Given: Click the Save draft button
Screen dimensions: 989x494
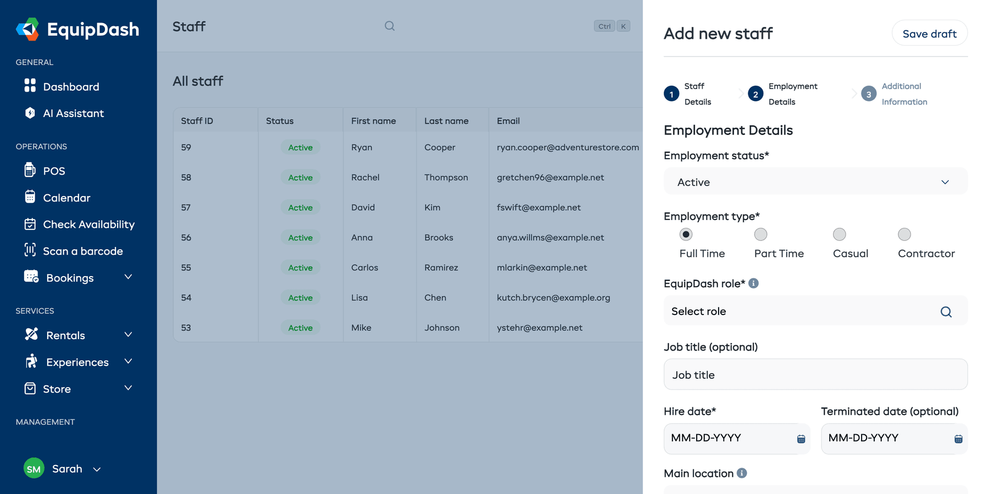Looking at the screenshot, I should [929, 33].
